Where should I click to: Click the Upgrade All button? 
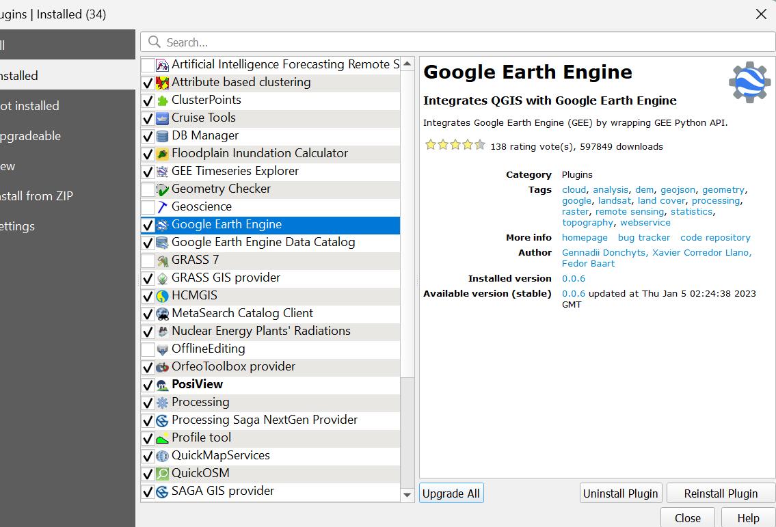(451, 494)
